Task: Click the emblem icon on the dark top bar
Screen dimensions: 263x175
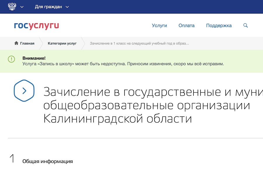Action: pyautogui.click(x=11, y=6)
